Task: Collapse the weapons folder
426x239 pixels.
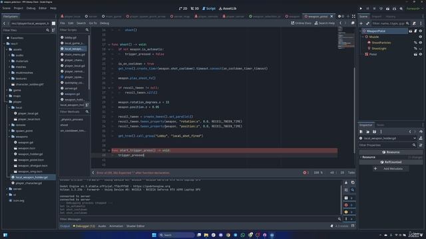Action: click(9, 137)
